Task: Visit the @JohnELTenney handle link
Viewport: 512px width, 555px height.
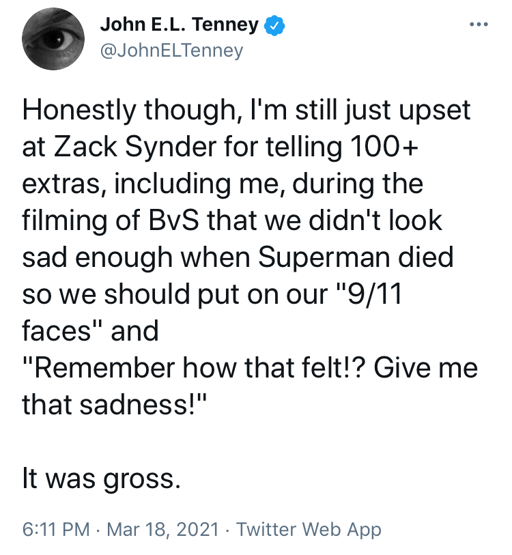Action: click(172, 51)
